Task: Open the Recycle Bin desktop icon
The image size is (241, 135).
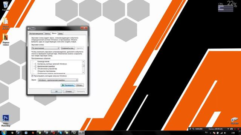Action: click(x=6, y=6)
